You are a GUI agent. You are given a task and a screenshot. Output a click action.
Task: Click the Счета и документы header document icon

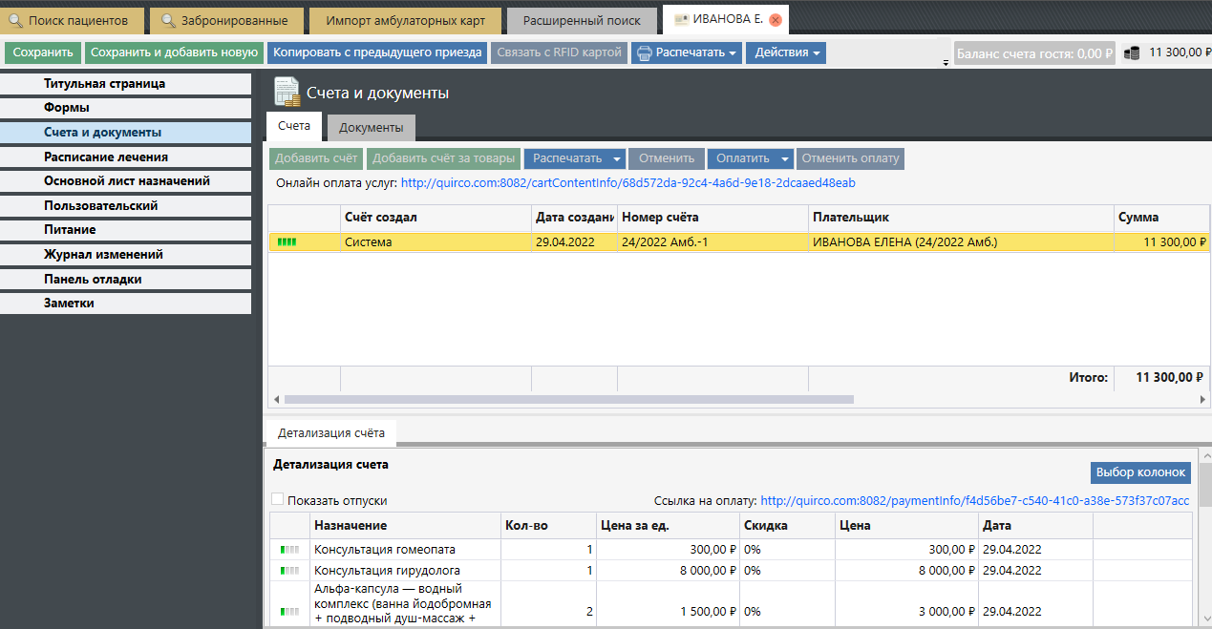[x=287, y=92]
